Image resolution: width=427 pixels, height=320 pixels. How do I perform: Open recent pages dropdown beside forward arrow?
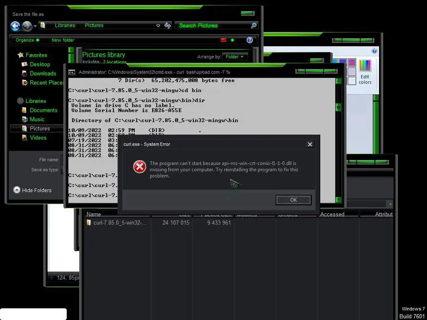tap(35, 26)
